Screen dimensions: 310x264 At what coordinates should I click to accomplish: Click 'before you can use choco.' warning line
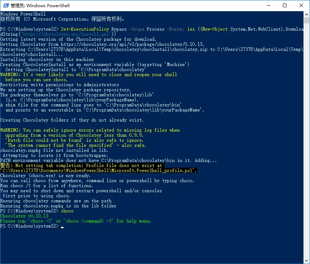[36, 80]
